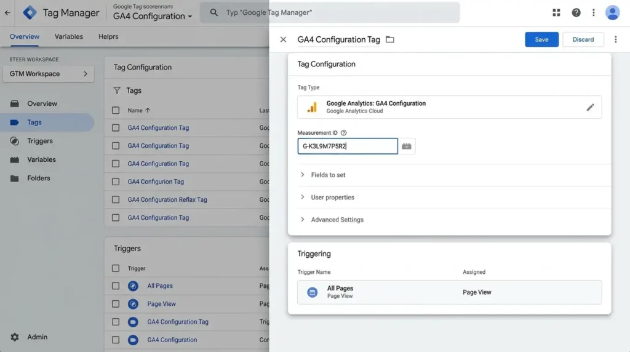
Task: Click the Tag Manager diamond logo
Action: click(x=30, y=13)
